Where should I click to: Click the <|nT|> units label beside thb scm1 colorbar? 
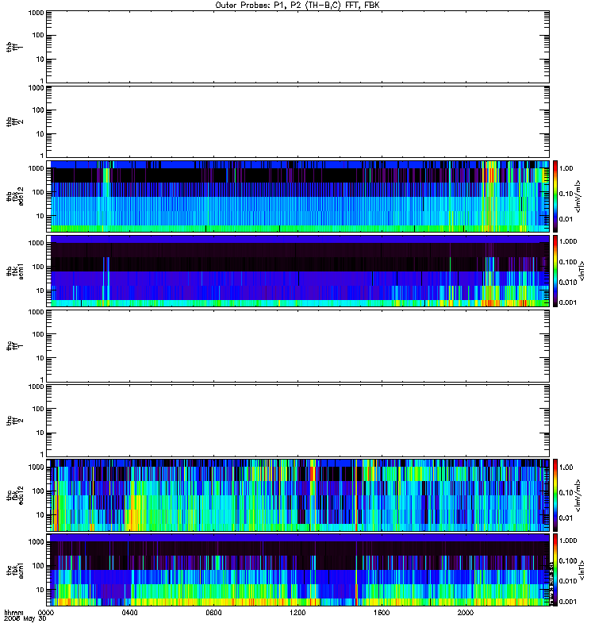tap(582, 271)
